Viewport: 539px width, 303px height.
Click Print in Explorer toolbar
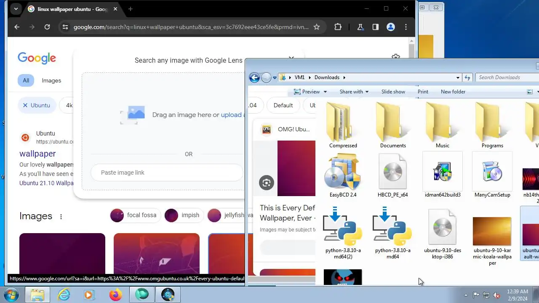point(423,92)
